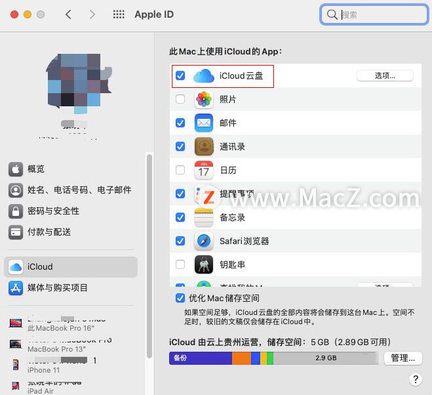Enable the Photos checkbox
Screen dimensions: 432x395
click(180, 100)
